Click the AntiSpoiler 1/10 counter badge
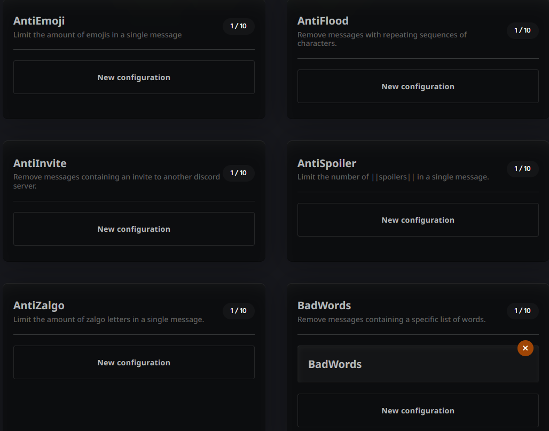The width and height of the screenshot is (549, 431). click(x=522, y=169)
